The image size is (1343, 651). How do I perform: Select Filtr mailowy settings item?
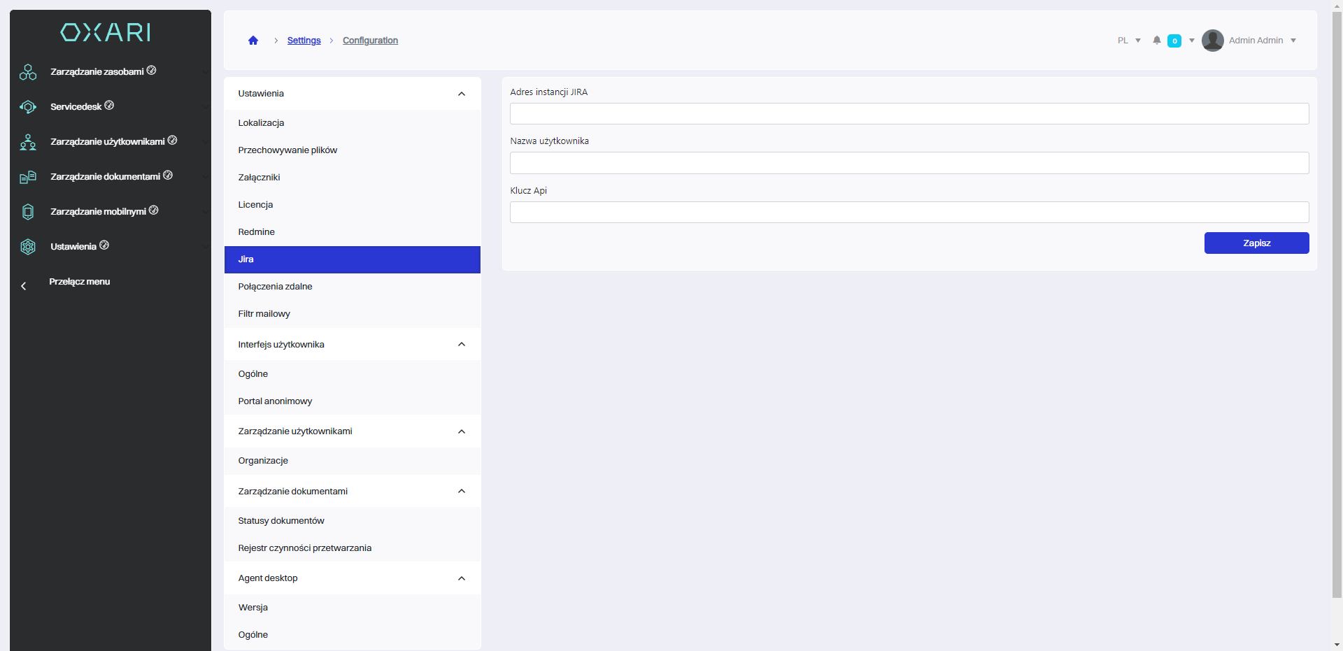tap(353, 314)
